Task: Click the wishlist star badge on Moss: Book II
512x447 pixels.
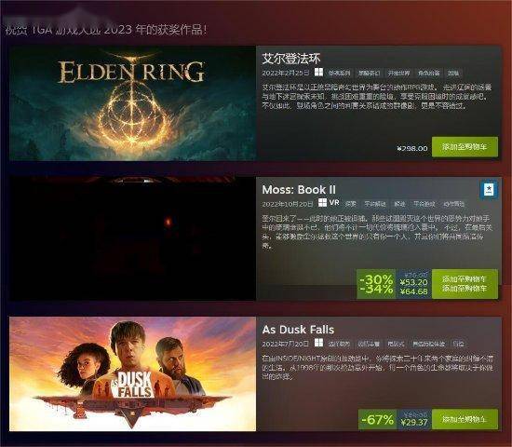Action: pyautogui.click(x=489, y=189)
